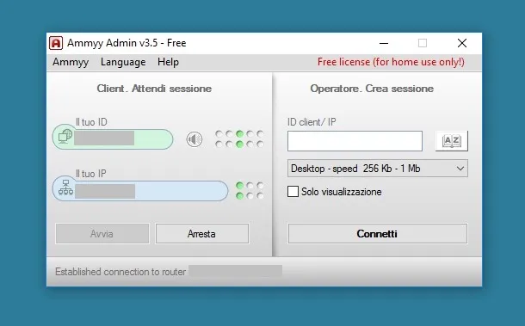
Task: Click the Il tuo IP blue field
Action: click(140, 190)
